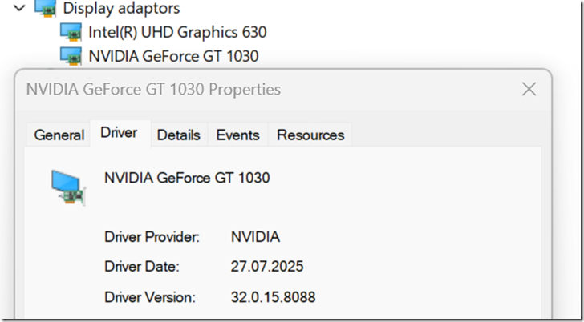
Task: Click the NVIDIA GT 1030 tree device icon
Action: [72, 55]
